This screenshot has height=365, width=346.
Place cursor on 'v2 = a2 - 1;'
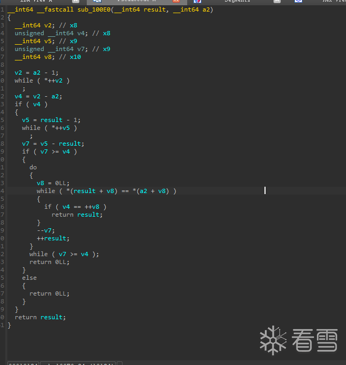click(x=36, y=73)
